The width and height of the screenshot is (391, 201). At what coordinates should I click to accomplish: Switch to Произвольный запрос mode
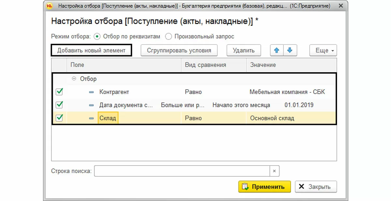pos(168,36)
